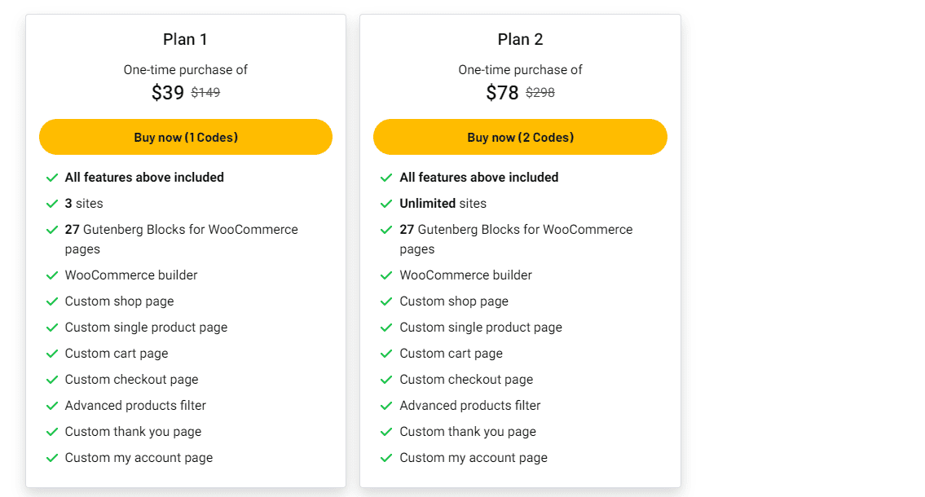This screenshot has height=497, width=925.
Task: Click 'Buy now (1 Codes)' for Plan 1
Action: click(x=186, y=137)
